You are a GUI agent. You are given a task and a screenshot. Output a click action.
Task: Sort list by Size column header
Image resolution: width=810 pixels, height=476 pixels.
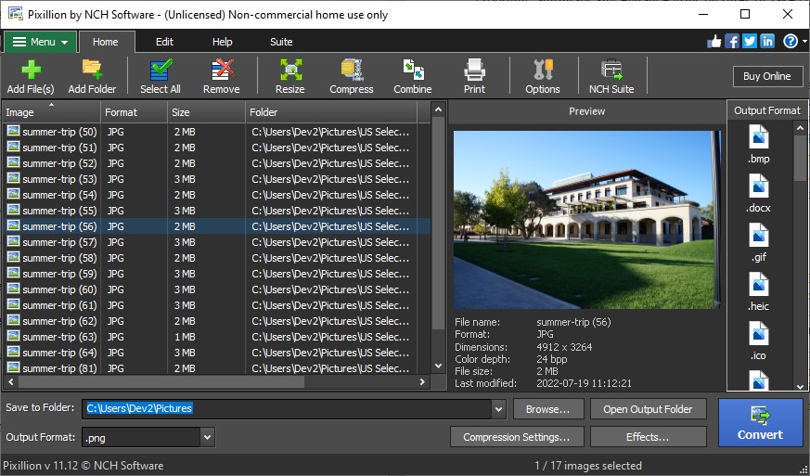click(207, 112)
